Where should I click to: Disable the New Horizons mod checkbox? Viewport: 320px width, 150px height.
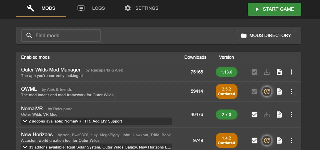pyautogui.click(x=254, y=140)
